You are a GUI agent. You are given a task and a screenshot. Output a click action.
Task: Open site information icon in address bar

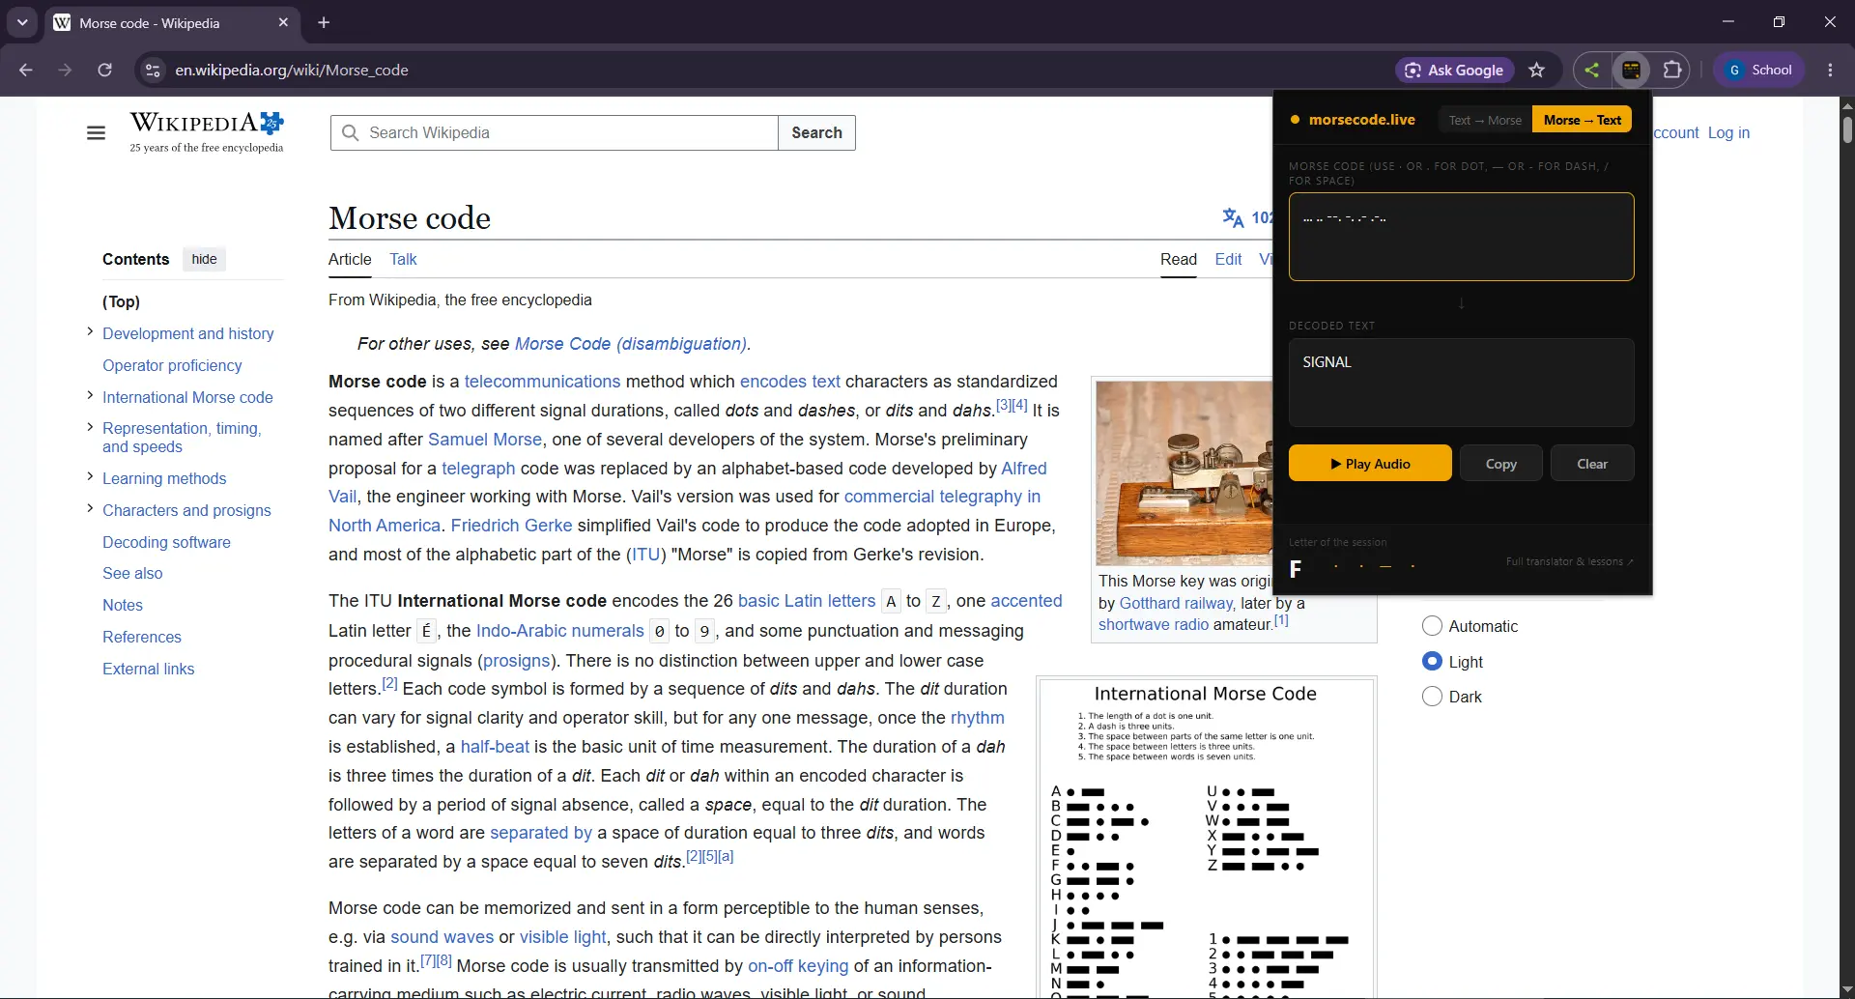coord(152,70)
